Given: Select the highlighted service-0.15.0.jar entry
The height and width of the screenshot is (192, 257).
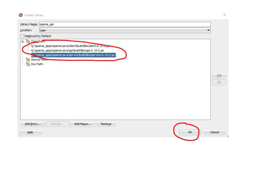Looking at the screenshot, I should click(x=73, y=55).
